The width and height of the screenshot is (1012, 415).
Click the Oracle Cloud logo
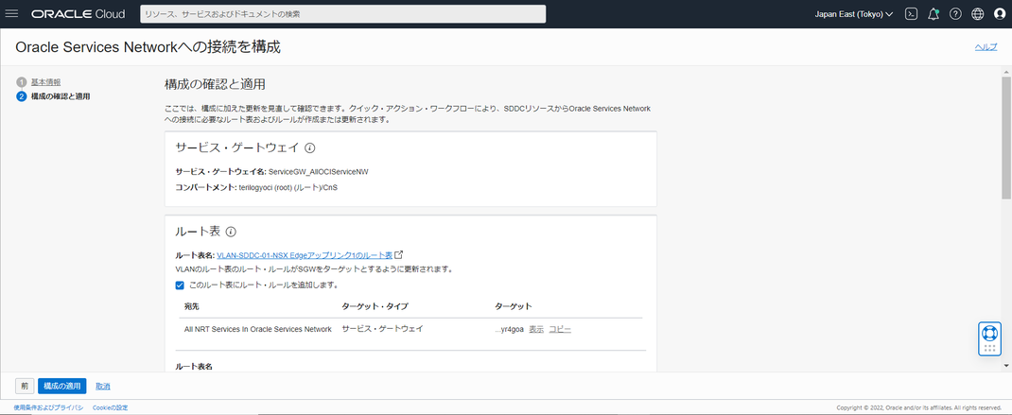tap(79, 13)
